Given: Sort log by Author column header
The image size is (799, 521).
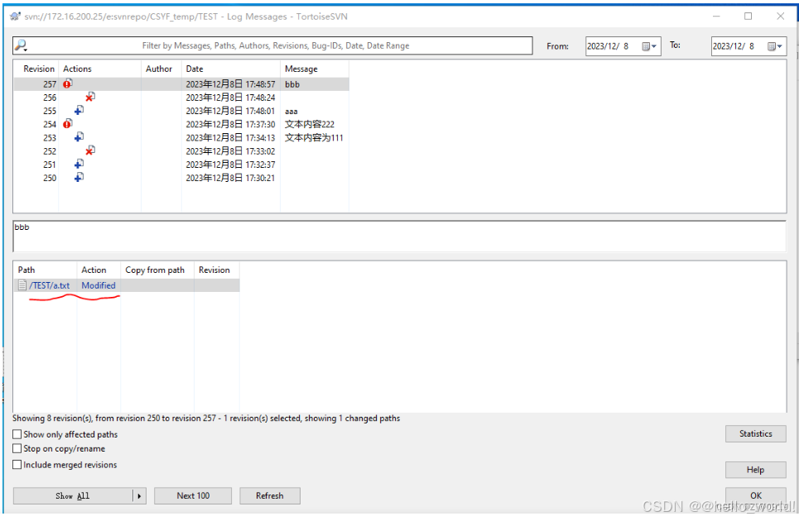Looking at the screenshot, I should click(x=161, y=69).
